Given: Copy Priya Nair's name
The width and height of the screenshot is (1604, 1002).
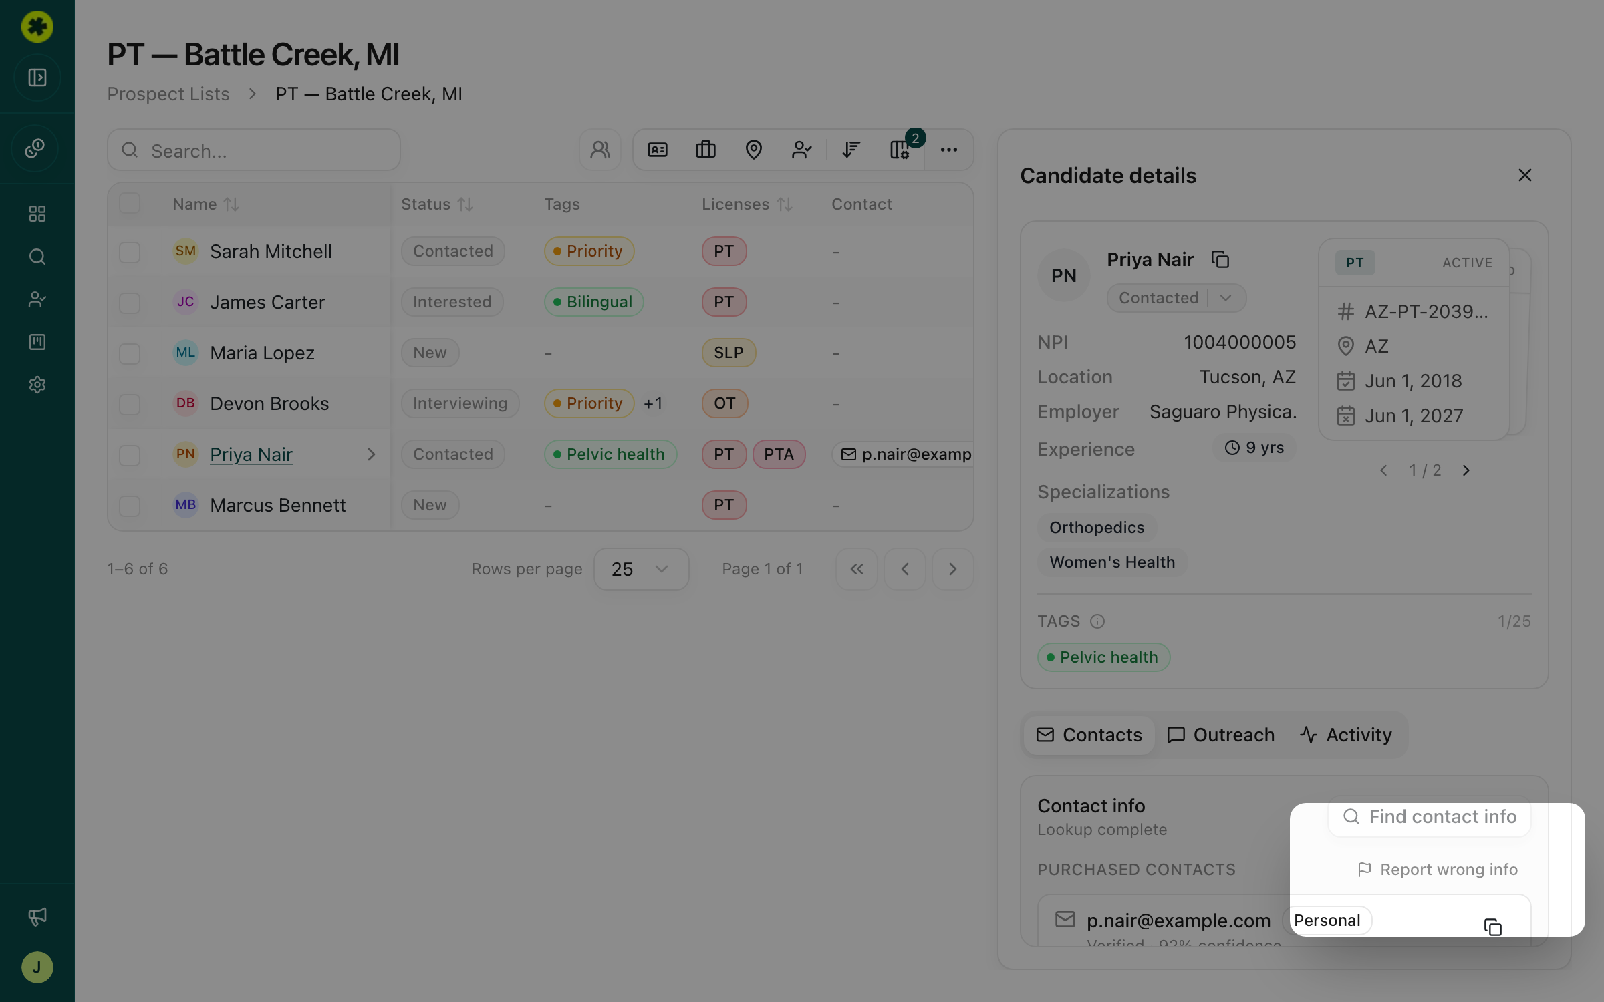Looking at the screenshot, I should click(1220, 259).
